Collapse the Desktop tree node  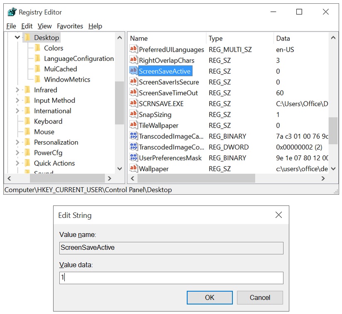click(17, 38)
